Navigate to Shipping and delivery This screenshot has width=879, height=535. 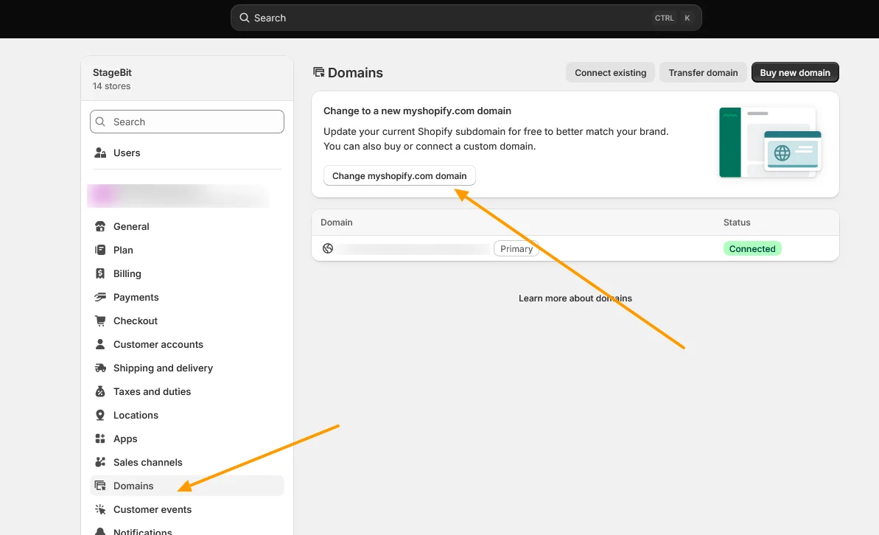click(186, 368)
